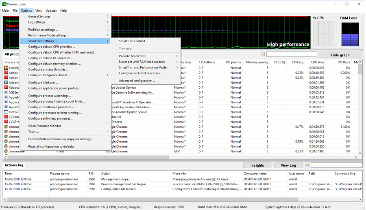Sort by CPU time column header
This screenshot has width=366, height=210.
(315, 62)
